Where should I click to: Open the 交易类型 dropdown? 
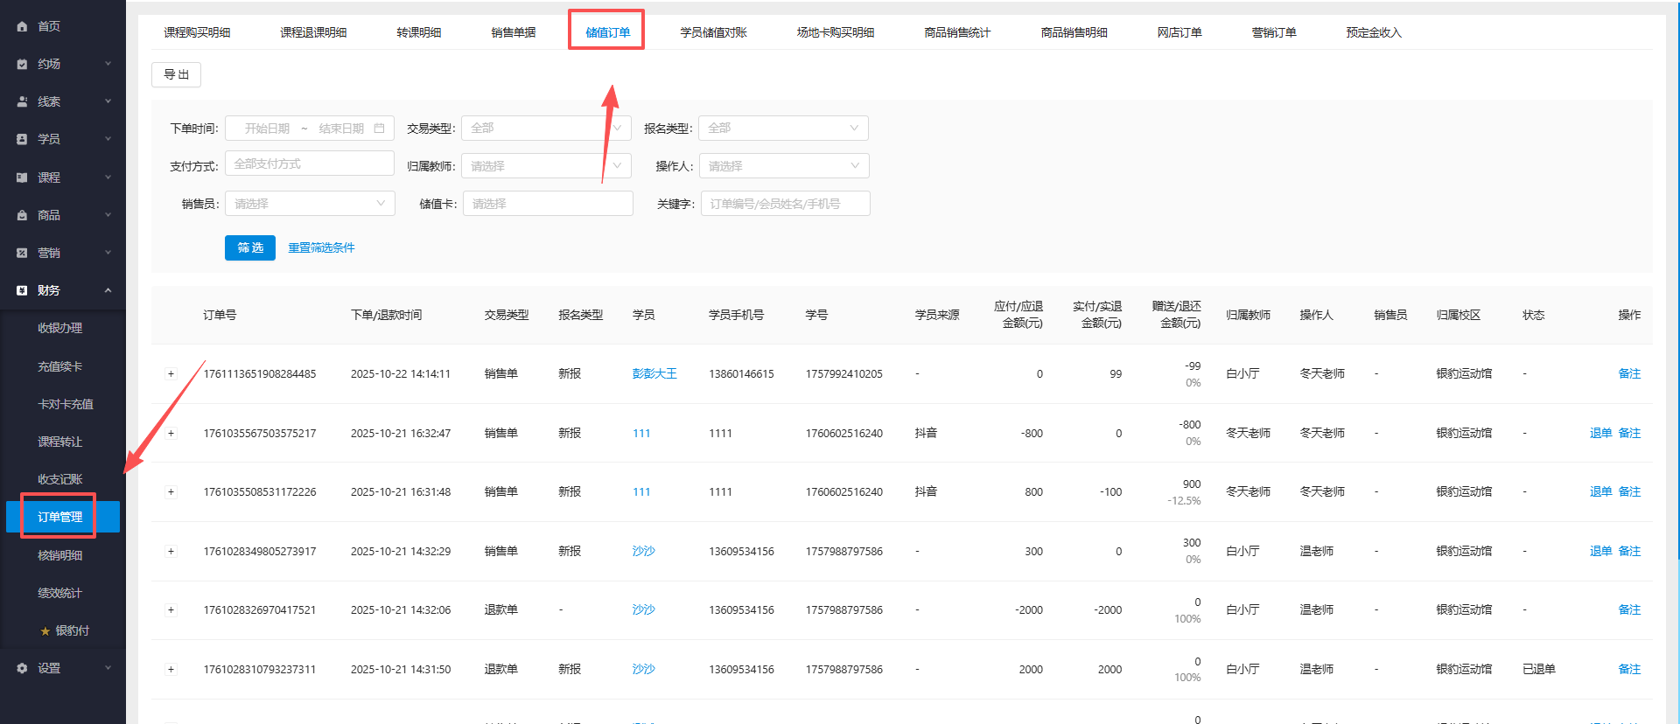click(x=546, y=129)
